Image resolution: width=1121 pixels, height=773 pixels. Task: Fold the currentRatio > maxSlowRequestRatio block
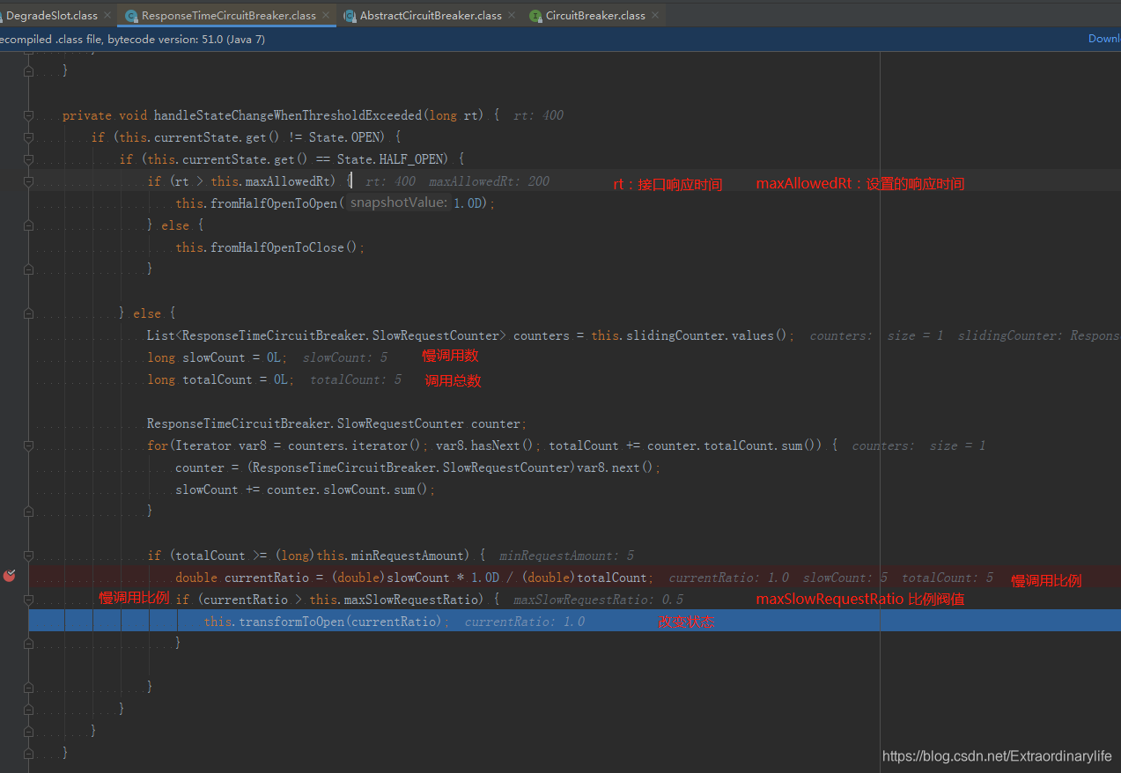[28, 600]
